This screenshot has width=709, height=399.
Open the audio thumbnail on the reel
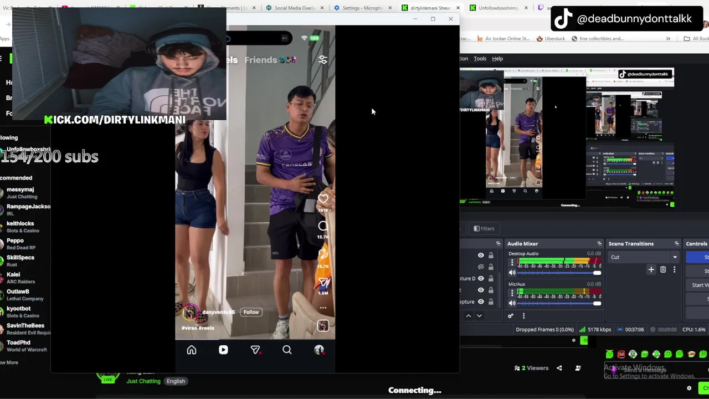point(323,326)
